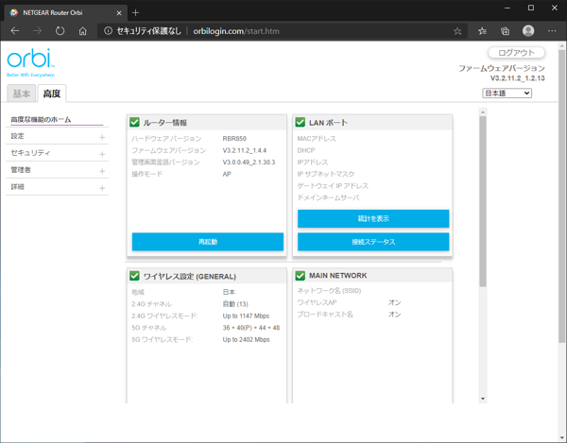The height and width of the screenshot is (443, 567).
Task: Reload the page with refresh icon
Action: [60, 31]
